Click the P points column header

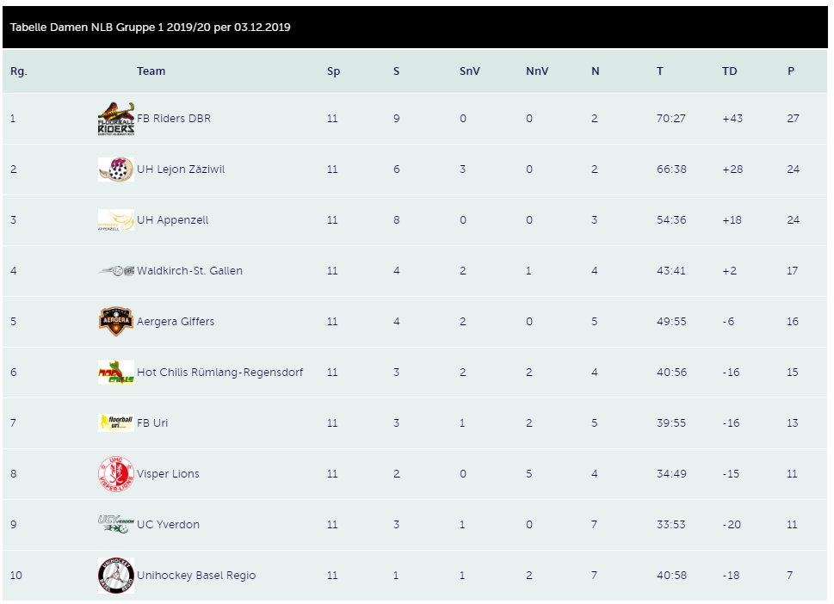tap(791, 71)
